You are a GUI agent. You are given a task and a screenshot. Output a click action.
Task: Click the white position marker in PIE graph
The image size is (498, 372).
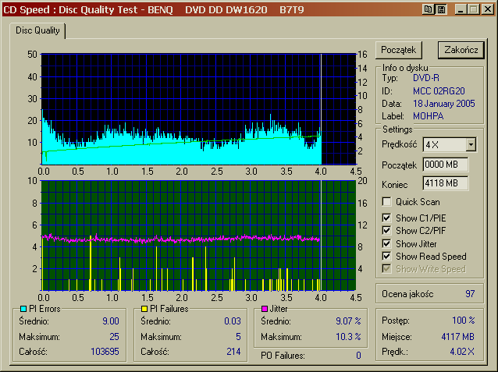[321, 109]
